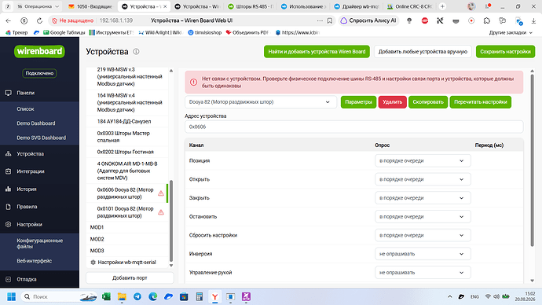The width and height of the screenshot is (542, 305).
Task: Click the Адрес устройства input field
Action: click(x=354, y=127)
